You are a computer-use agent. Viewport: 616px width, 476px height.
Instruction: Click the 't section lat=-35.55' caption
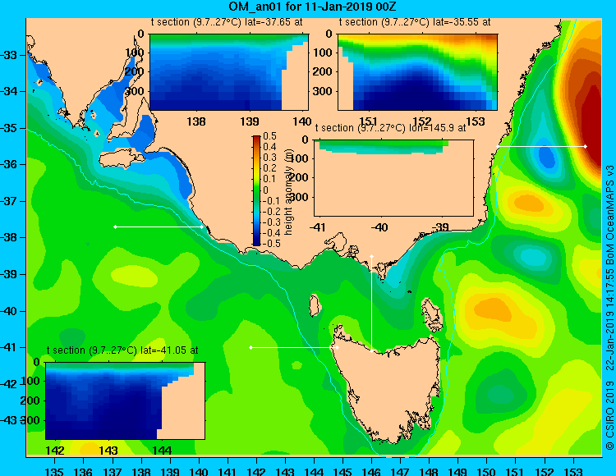415,22
